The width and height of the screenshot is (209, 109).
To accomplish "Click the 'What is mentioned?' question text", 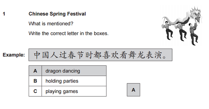I will point(51,24).
